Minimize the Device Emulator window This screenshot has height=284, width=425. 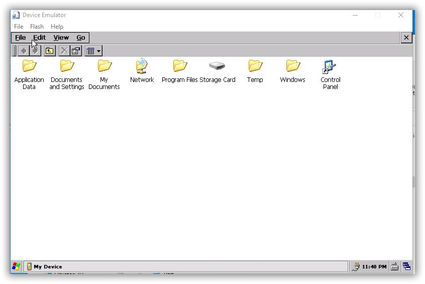[x=355, y=15]
